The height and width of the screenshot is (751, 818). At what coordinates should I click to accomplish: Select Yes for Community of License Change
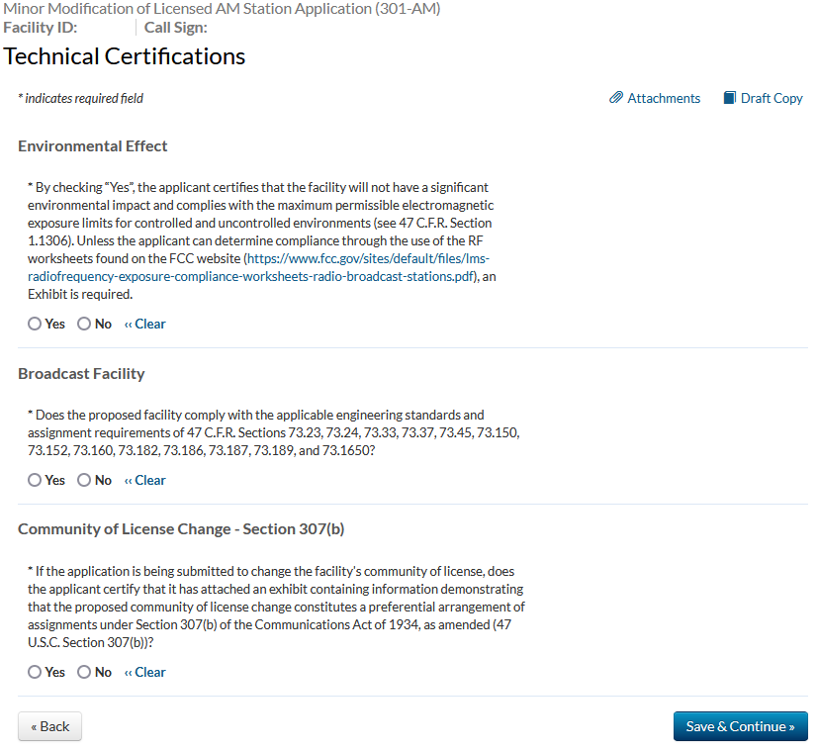click(x=36, y=672)
